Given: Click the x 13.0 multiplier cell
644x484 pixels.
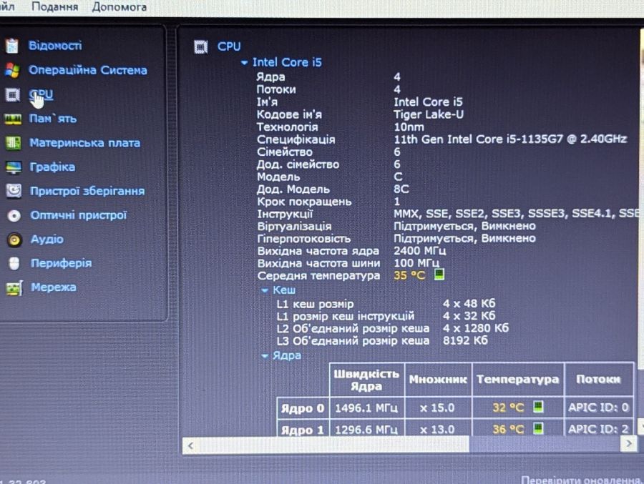Looking at the screenshot, I should pyautogui.click(x=438, y=428).
